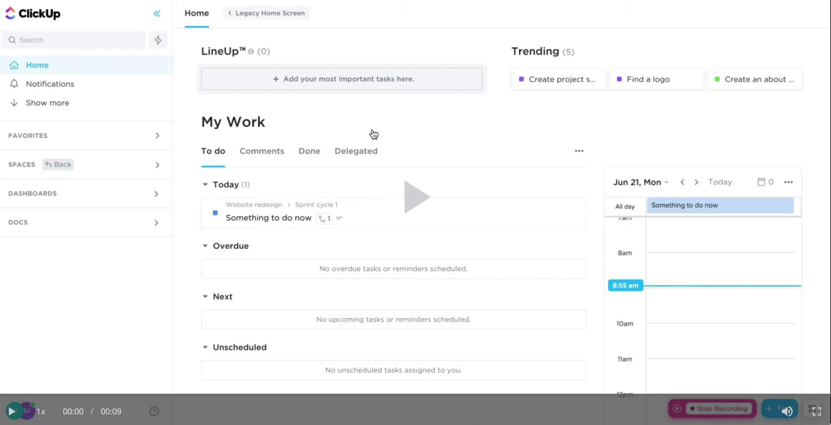The height and width of the screenshot is (425, 831).
Task: Click description lines icon on task
Action: tap(339, 218)
